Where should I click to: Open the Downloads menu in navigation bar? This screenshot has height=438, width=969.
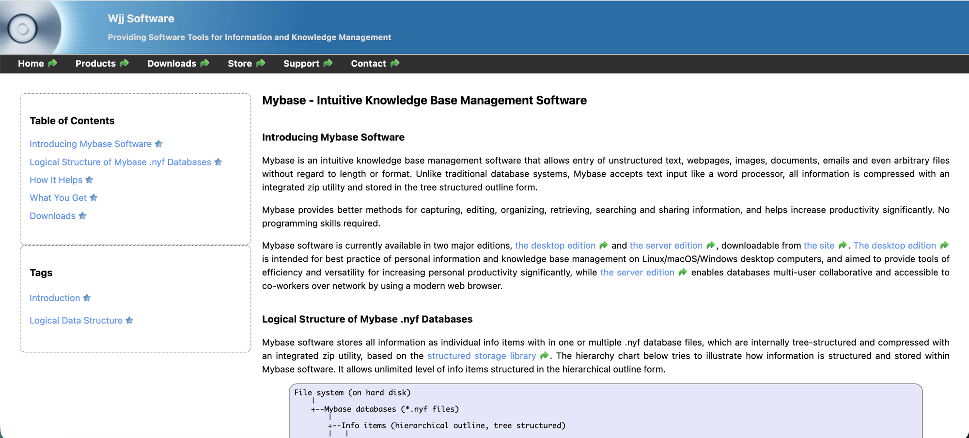click(172, 63)
